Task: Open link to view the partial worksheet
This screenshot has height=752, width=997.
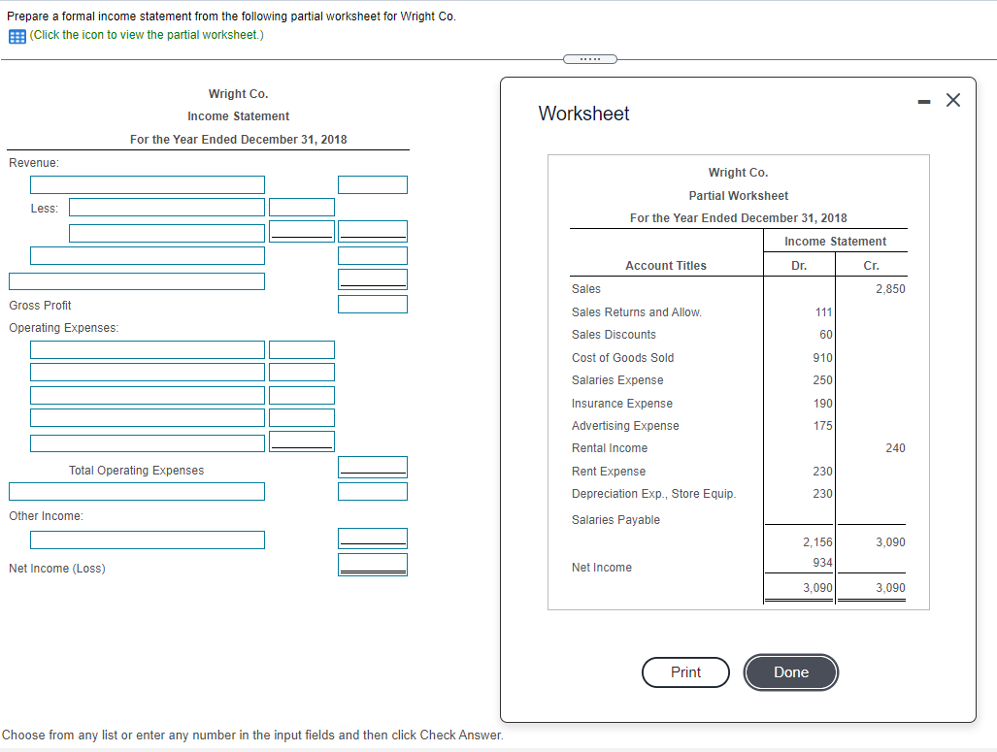Action: click(147, 35)
